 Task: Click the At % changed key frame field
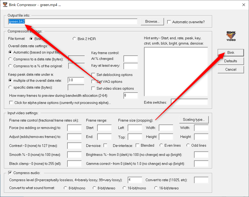pos(131,59)
